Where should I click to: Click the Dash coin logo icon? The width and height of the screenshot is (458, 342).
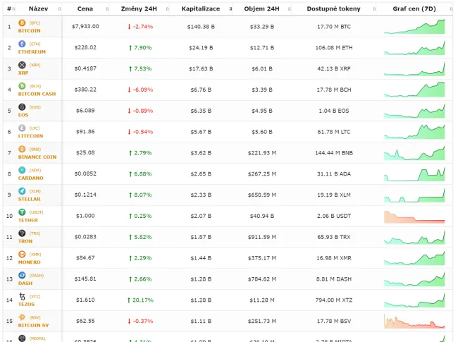tap(22, 276)
